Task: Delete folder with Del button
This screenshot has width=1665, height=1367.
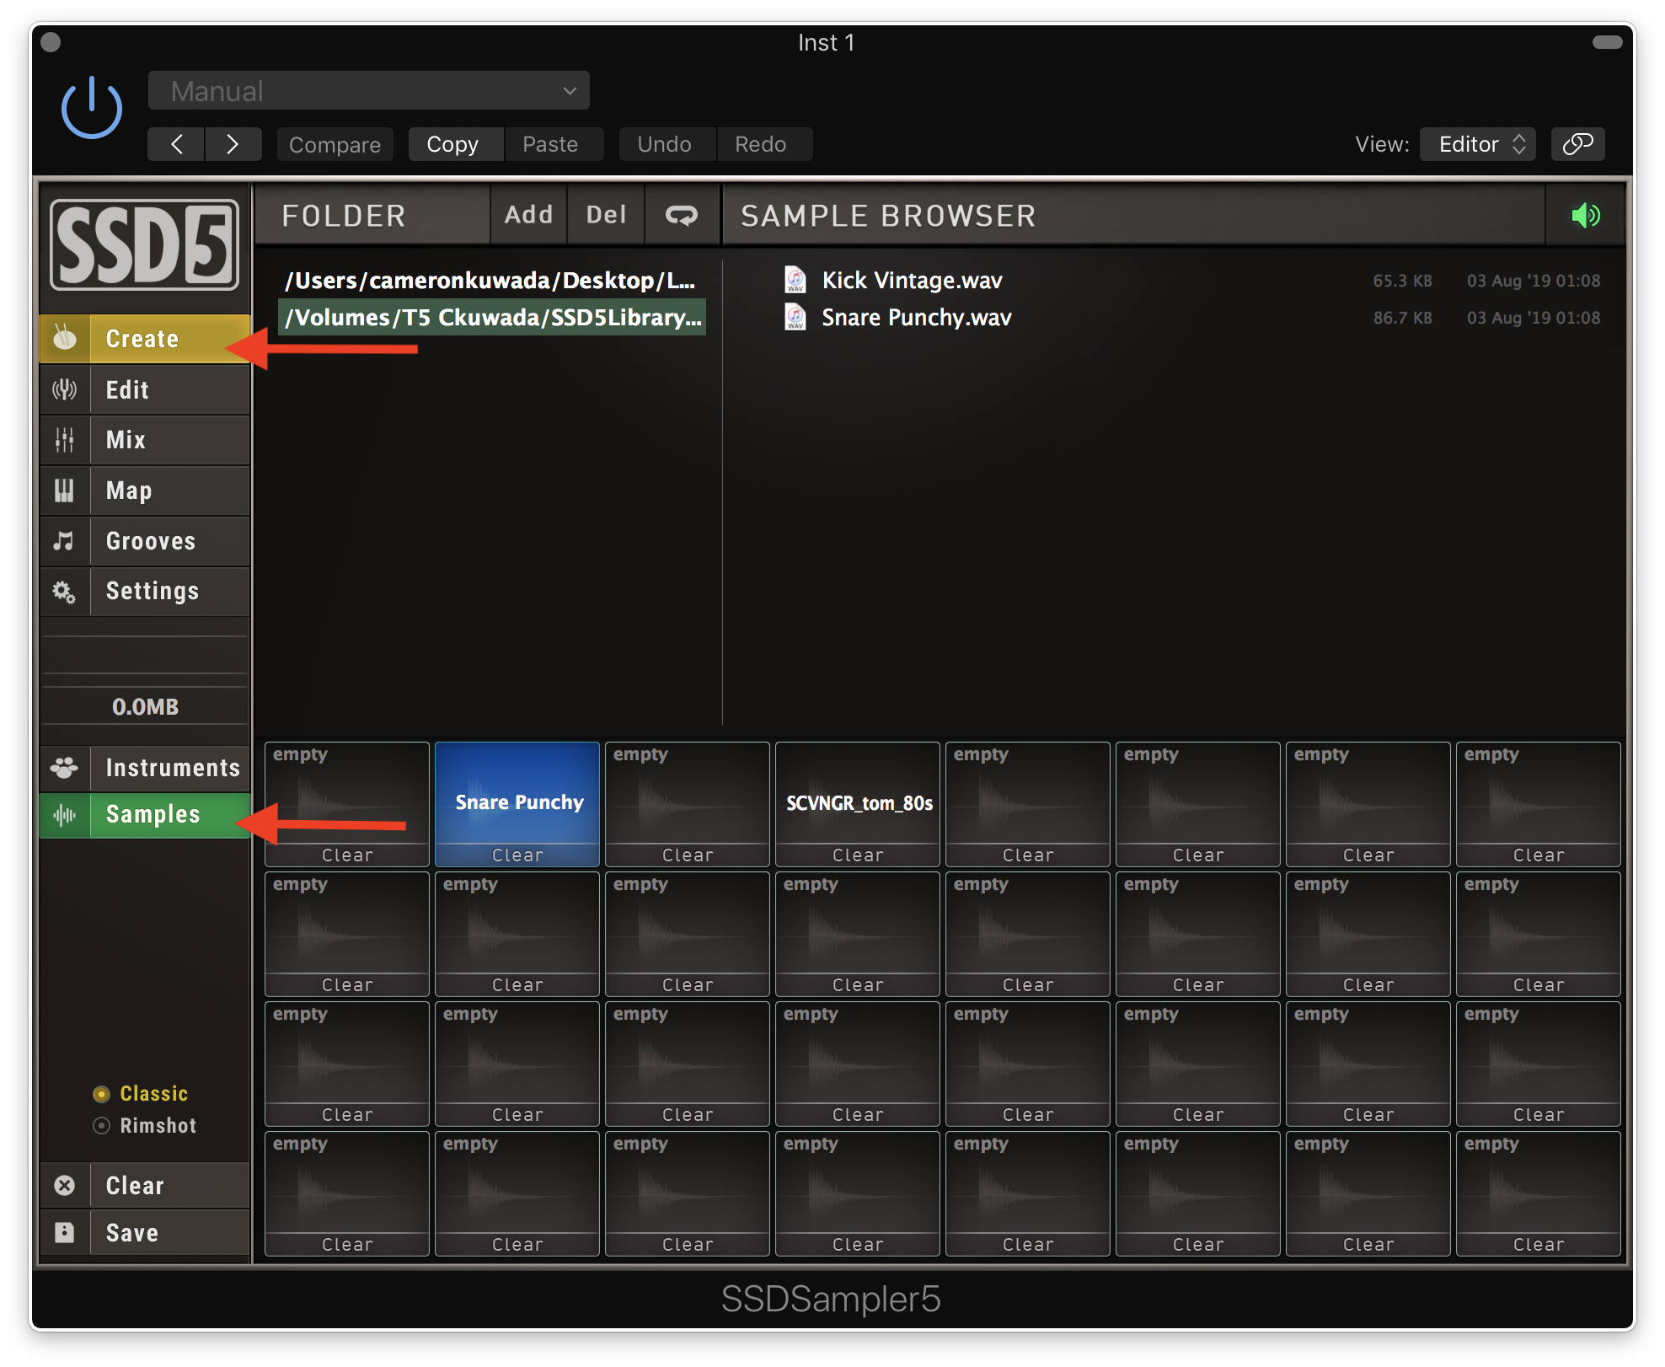Action: coord(606,215)
